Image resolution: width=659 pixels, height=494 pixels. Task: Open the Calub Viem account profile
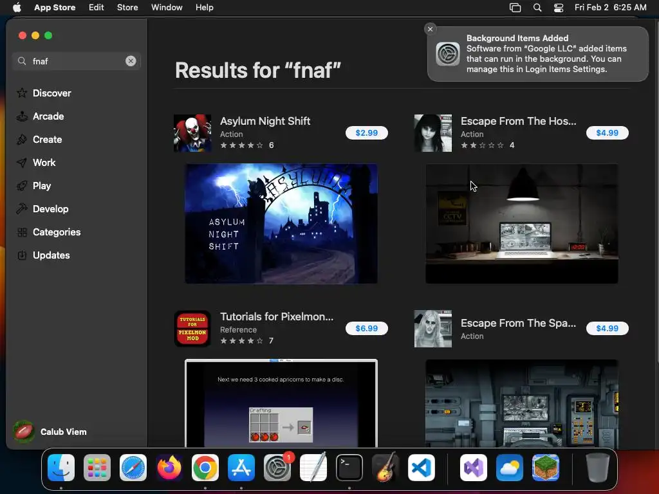50,432
